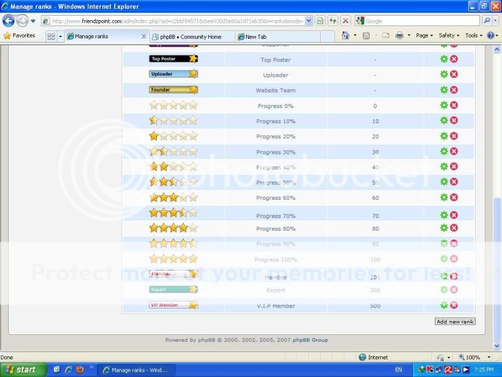The width and height of the screenshot is (502, 377).
Task: Click the Add new rank button
Action: point(454,321)
